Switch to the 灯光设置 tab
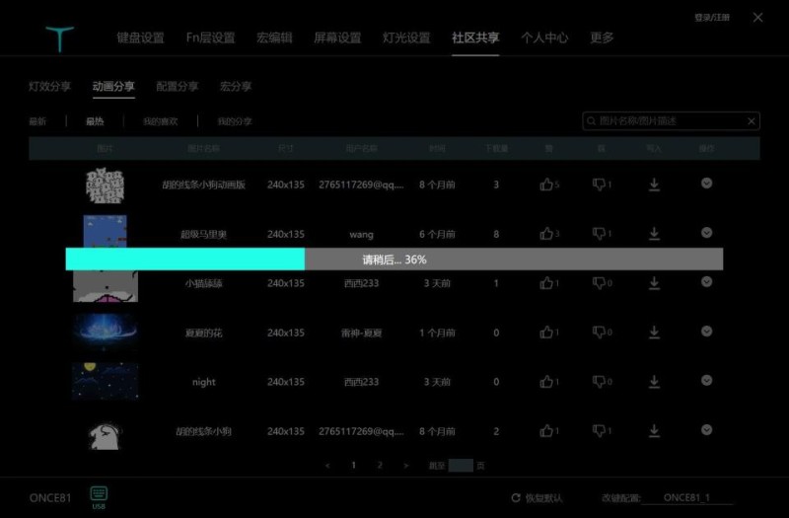 click(x=406, y=38)
